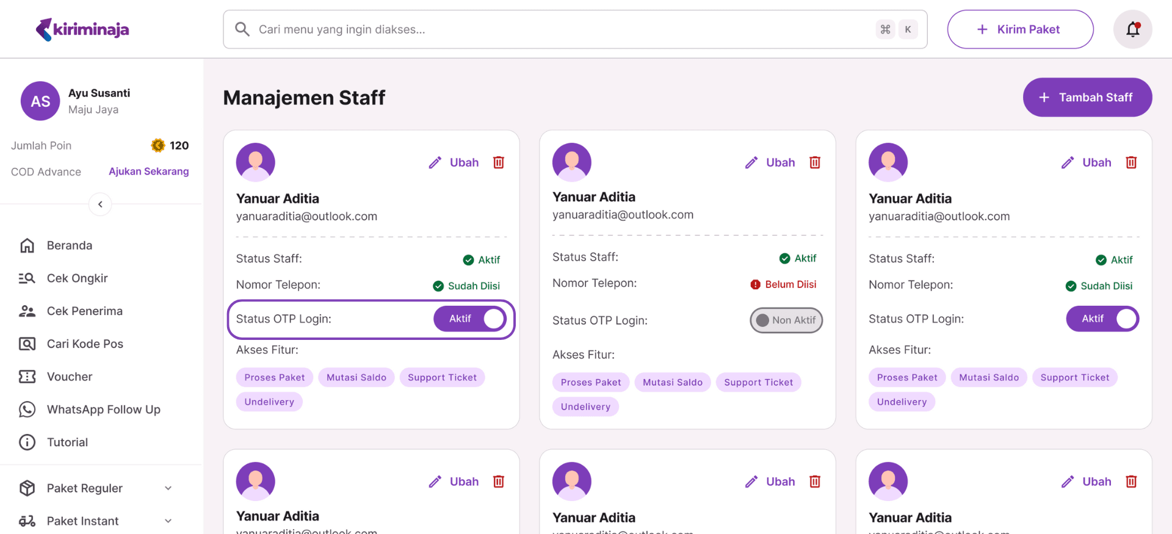1172x534 pixels.
Task: Expand the Paket Instant submenu
Action: point(168,521)
